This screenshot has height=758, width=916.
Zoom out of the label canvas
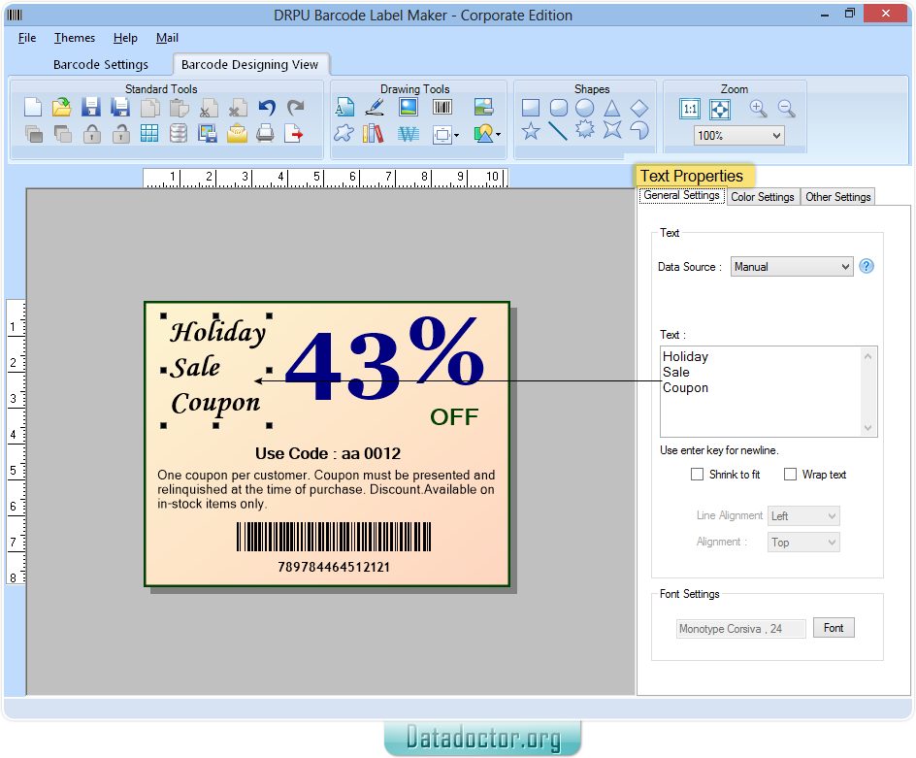pos(786,109)
